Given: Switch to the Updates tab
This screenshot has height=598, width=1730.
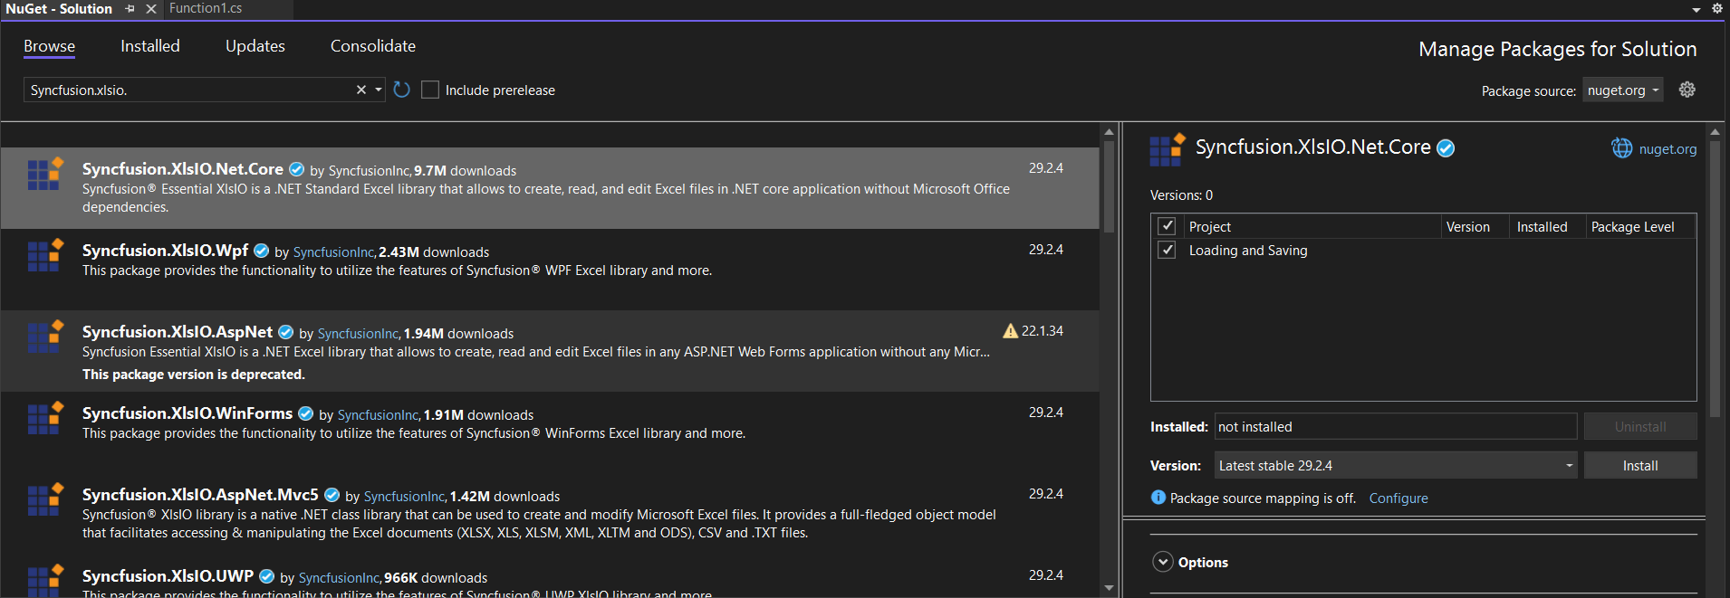Looking at the screenshot, I should coord(255,46).
